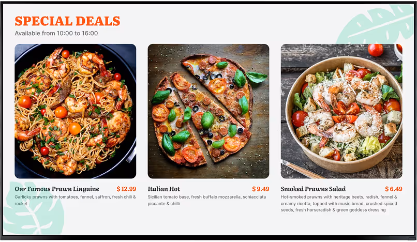Click the Hot-smoked prawns description text
The image size is (417, 242).
coord(339,203)
